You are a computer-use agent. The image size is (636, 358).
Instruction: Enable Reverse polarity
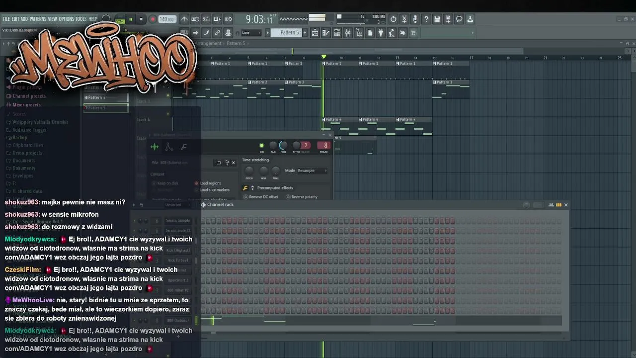[302, 197]
